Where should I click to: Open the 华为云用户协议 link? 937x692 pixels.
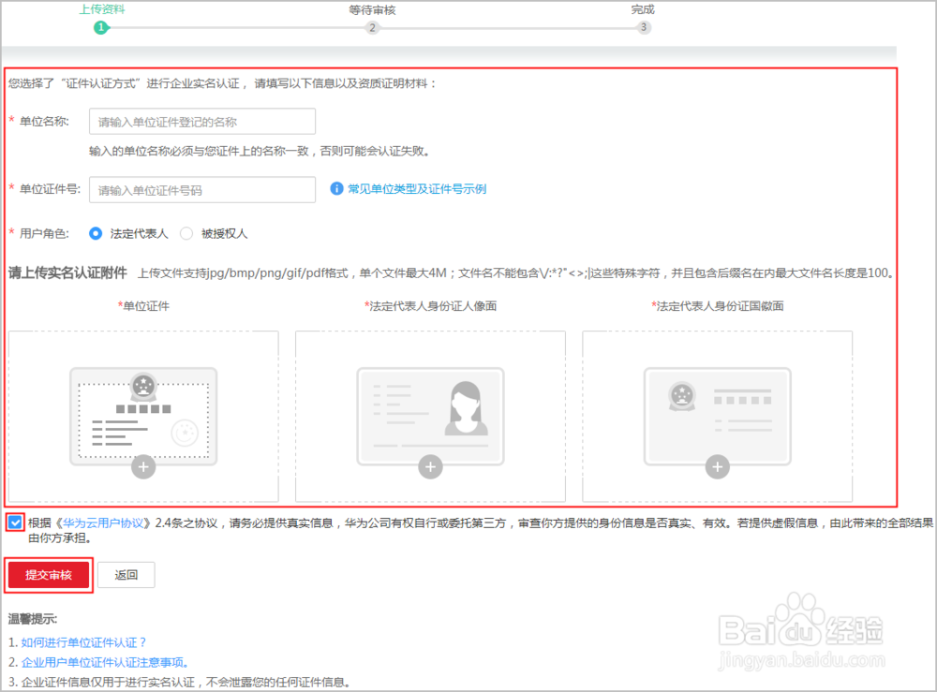pyautogui.click(x=103, y=523)
